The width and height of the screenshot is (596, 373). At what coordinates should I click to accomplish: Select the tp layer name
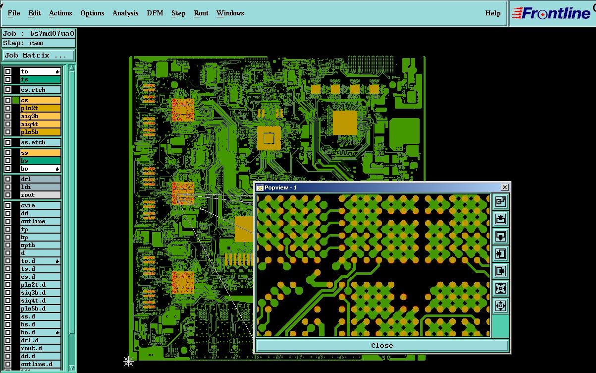pyautogui.click(x=40, y=229)
